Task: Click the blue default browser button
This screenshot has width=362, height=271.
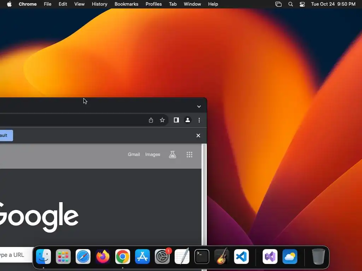Action: pos(6,135)
